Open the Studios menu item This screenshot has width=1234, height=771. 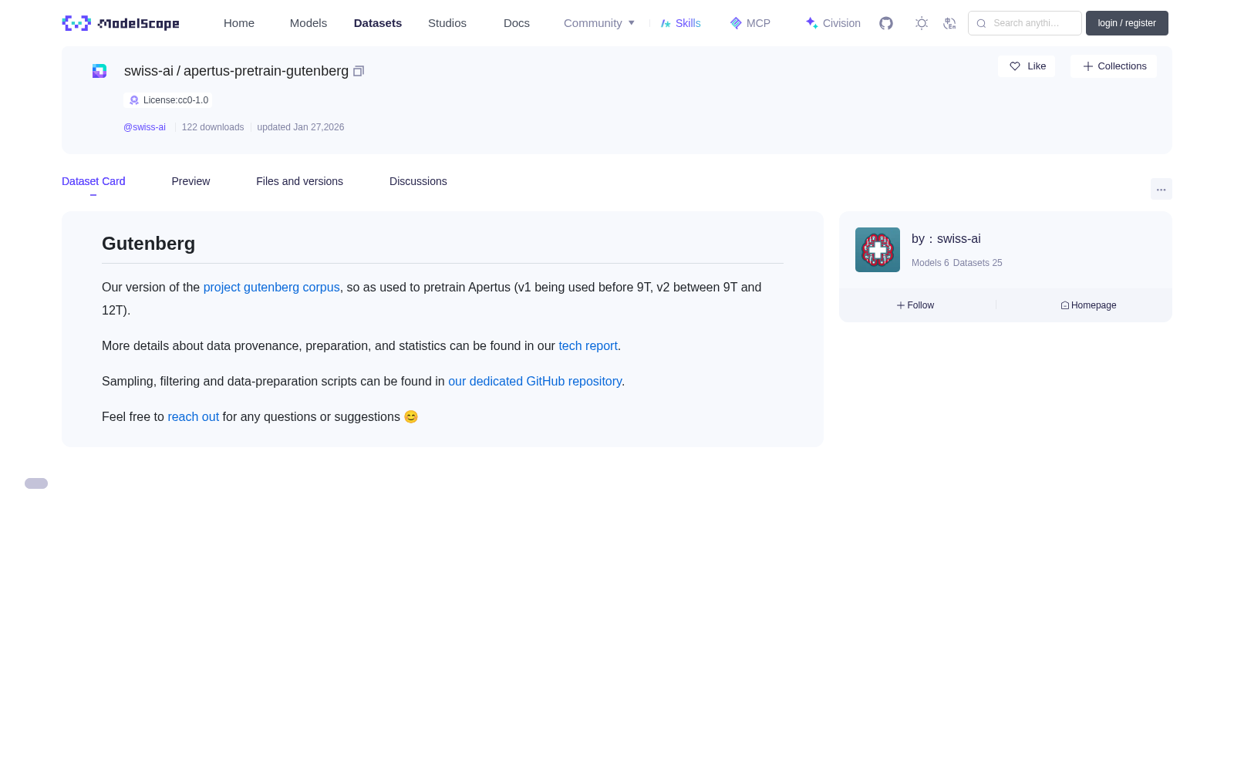(x=447, y=23)
